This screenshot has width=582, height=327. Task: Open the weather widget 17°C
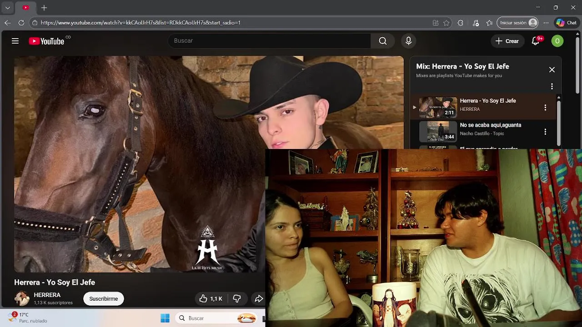pos(27,318)
